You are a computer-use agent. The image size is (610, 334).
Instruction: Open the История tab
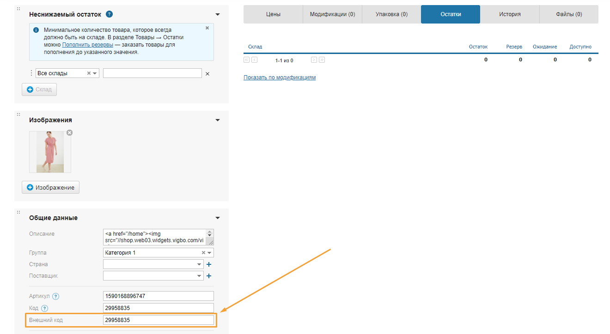click(510, 14)
